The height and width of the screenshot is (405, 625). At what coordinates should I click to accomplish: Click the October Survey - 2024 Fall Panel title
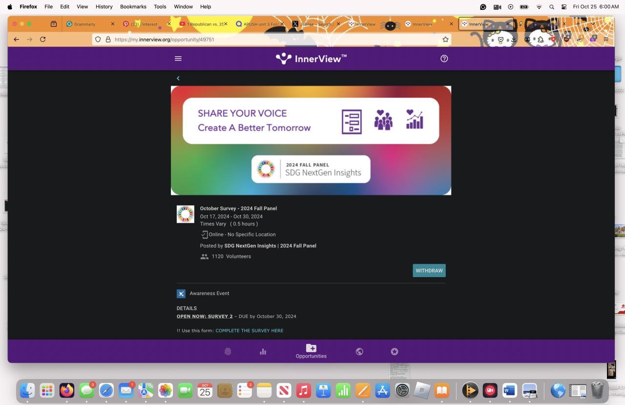[x=238, y=209]
